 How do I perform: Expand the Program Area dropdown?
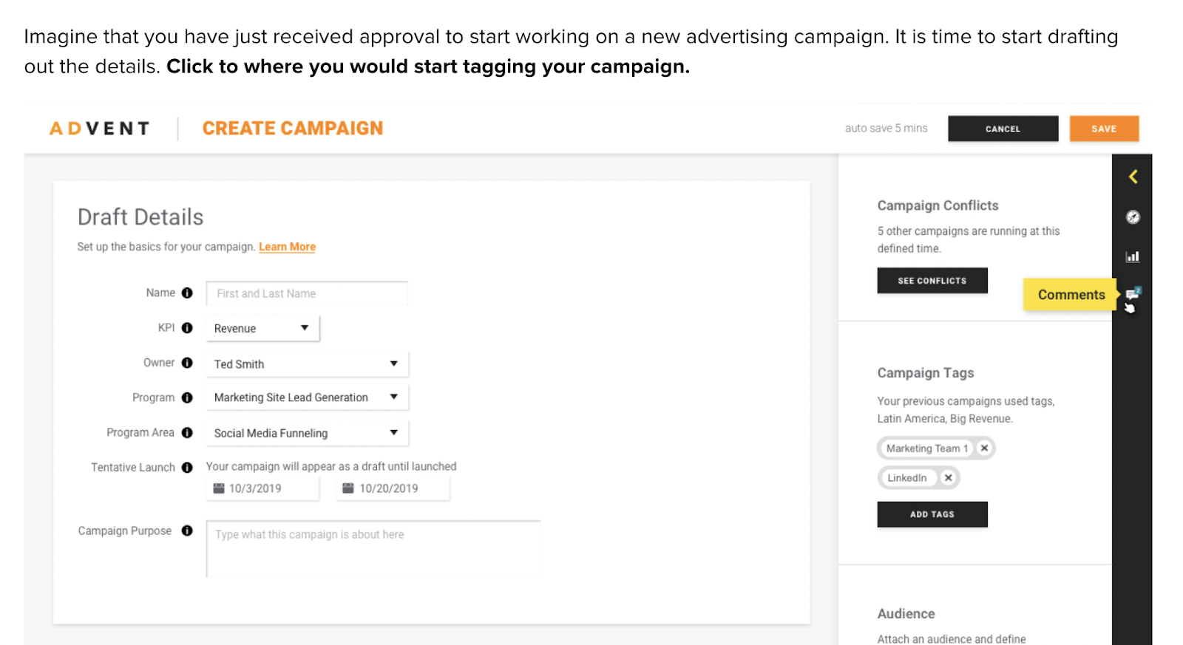point(307,433)
